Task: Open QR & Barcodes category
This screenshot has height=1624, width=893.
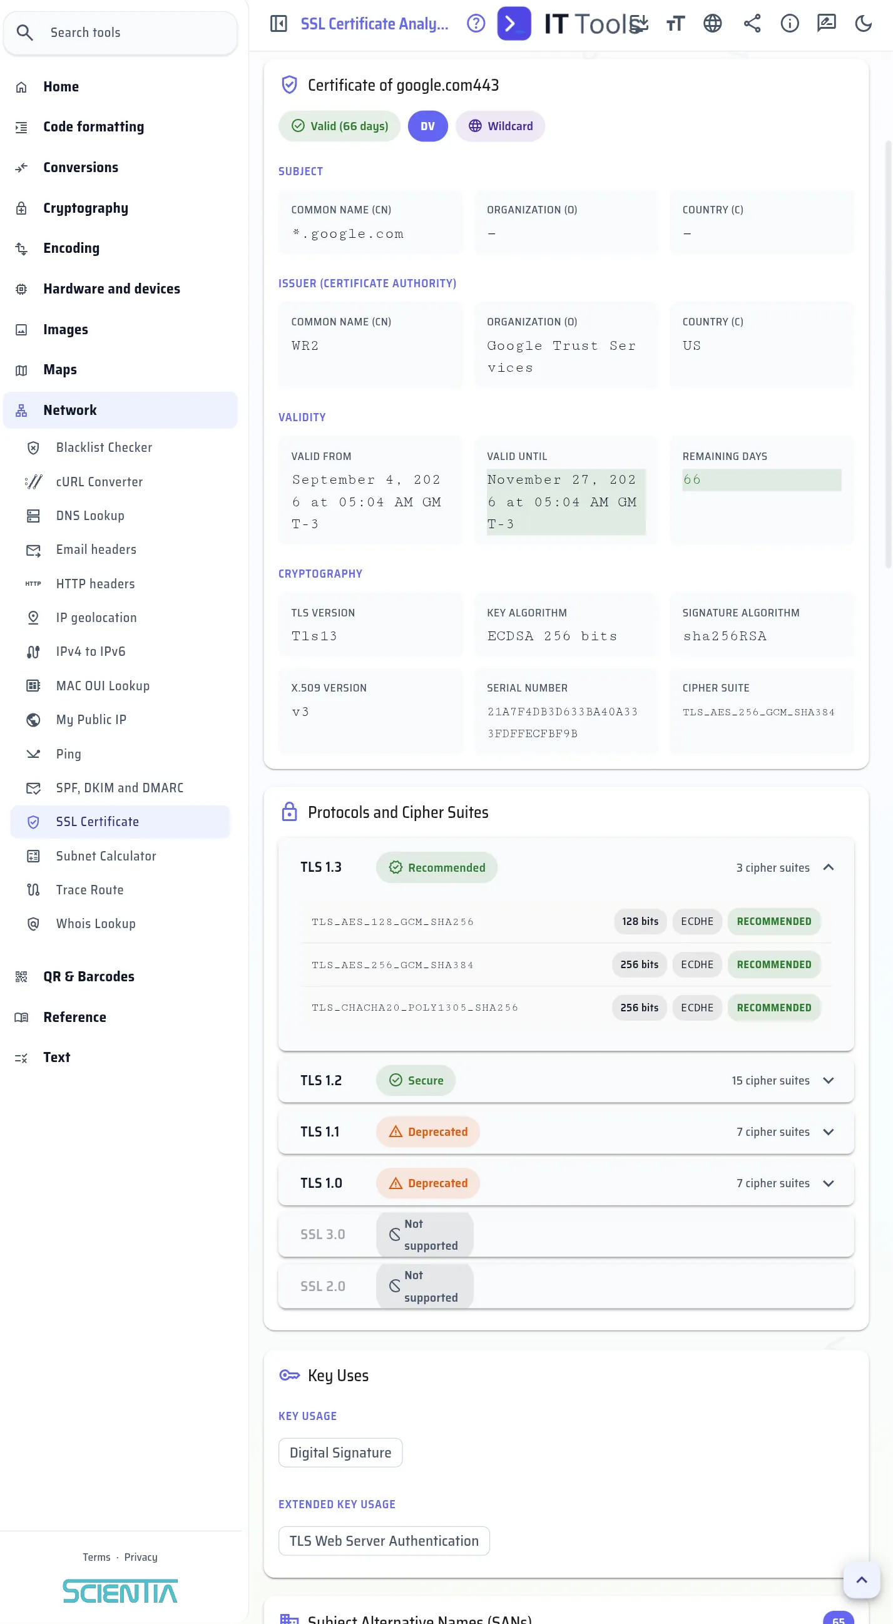Action: [120, 977]
